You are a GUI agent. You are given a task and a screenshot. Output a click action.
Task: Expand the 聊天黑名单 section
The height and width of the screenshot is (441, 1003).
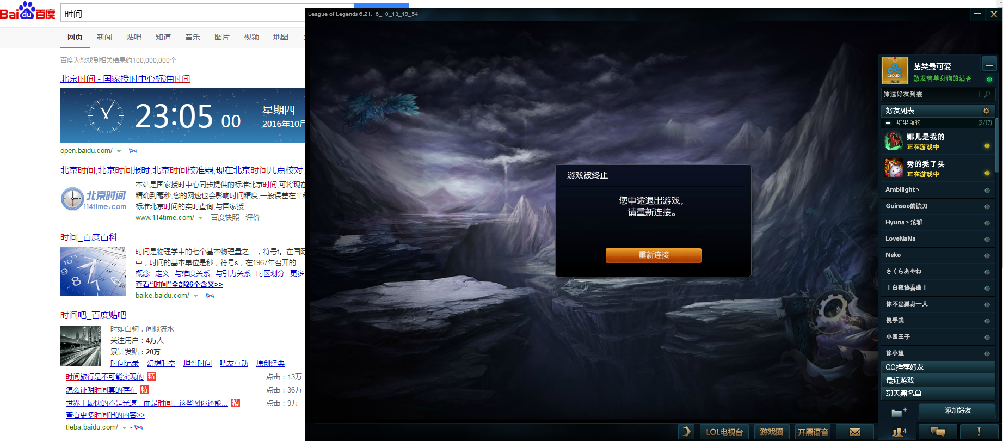938,393
